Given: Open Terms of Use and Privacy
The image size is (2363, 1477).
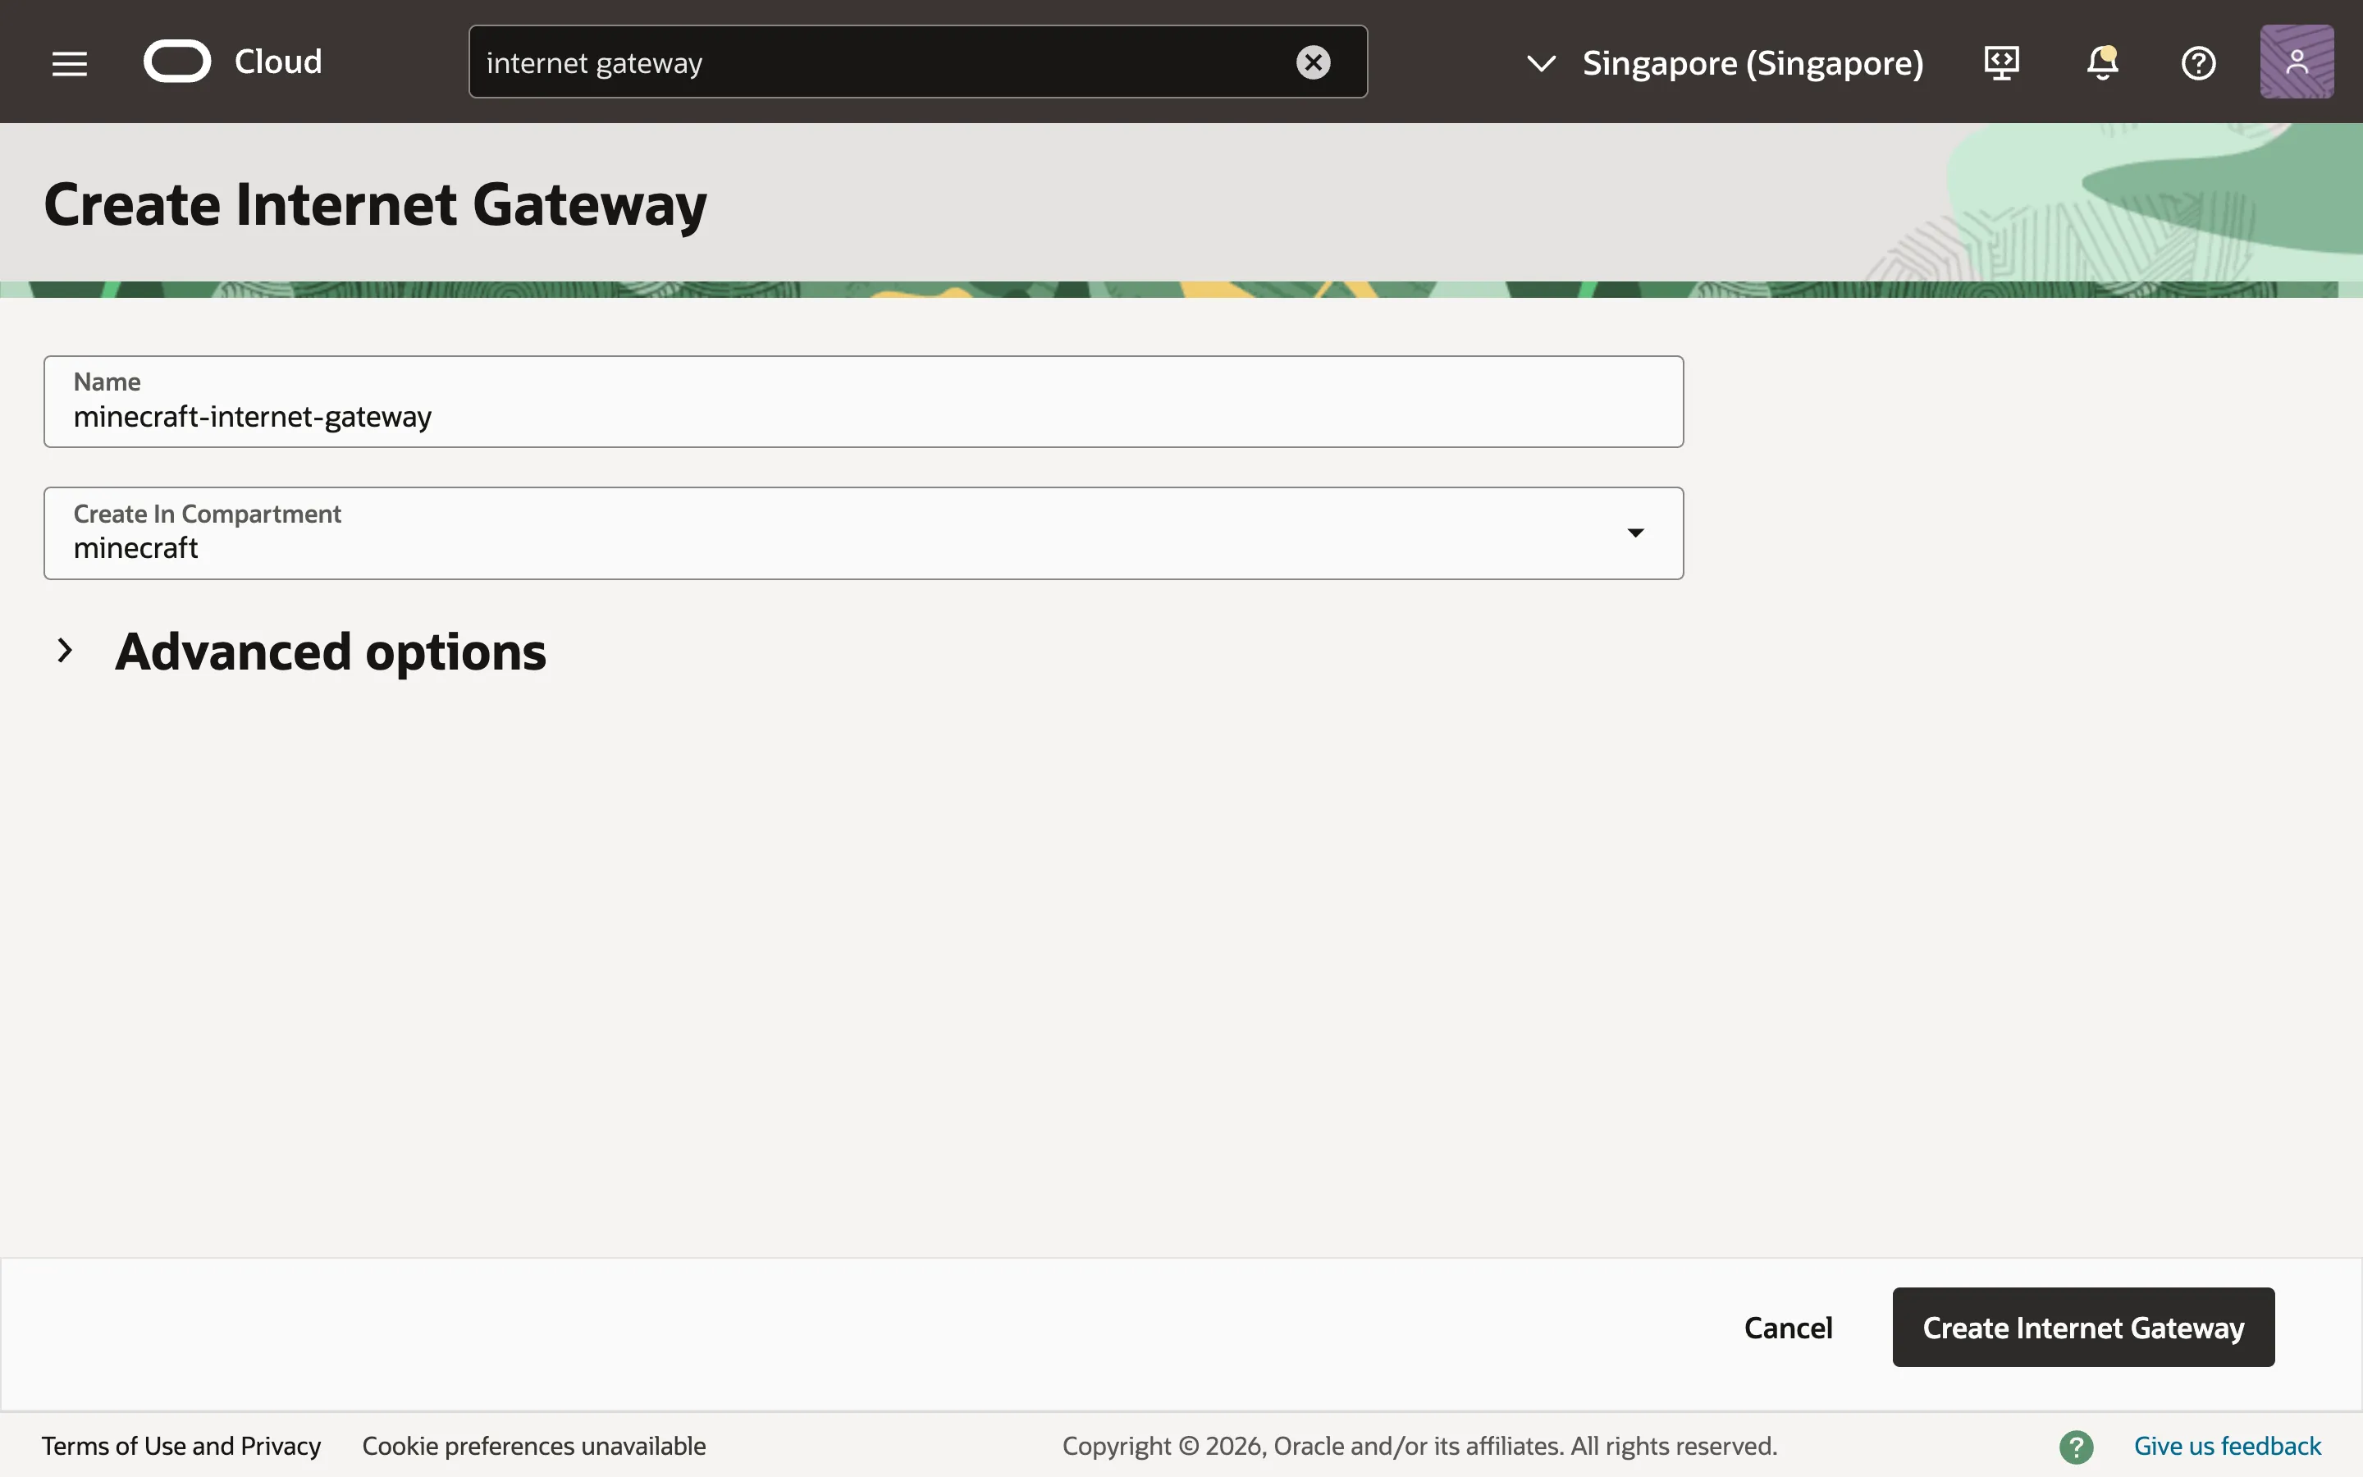Looking at the screenshot, I should pos(181,1446).
